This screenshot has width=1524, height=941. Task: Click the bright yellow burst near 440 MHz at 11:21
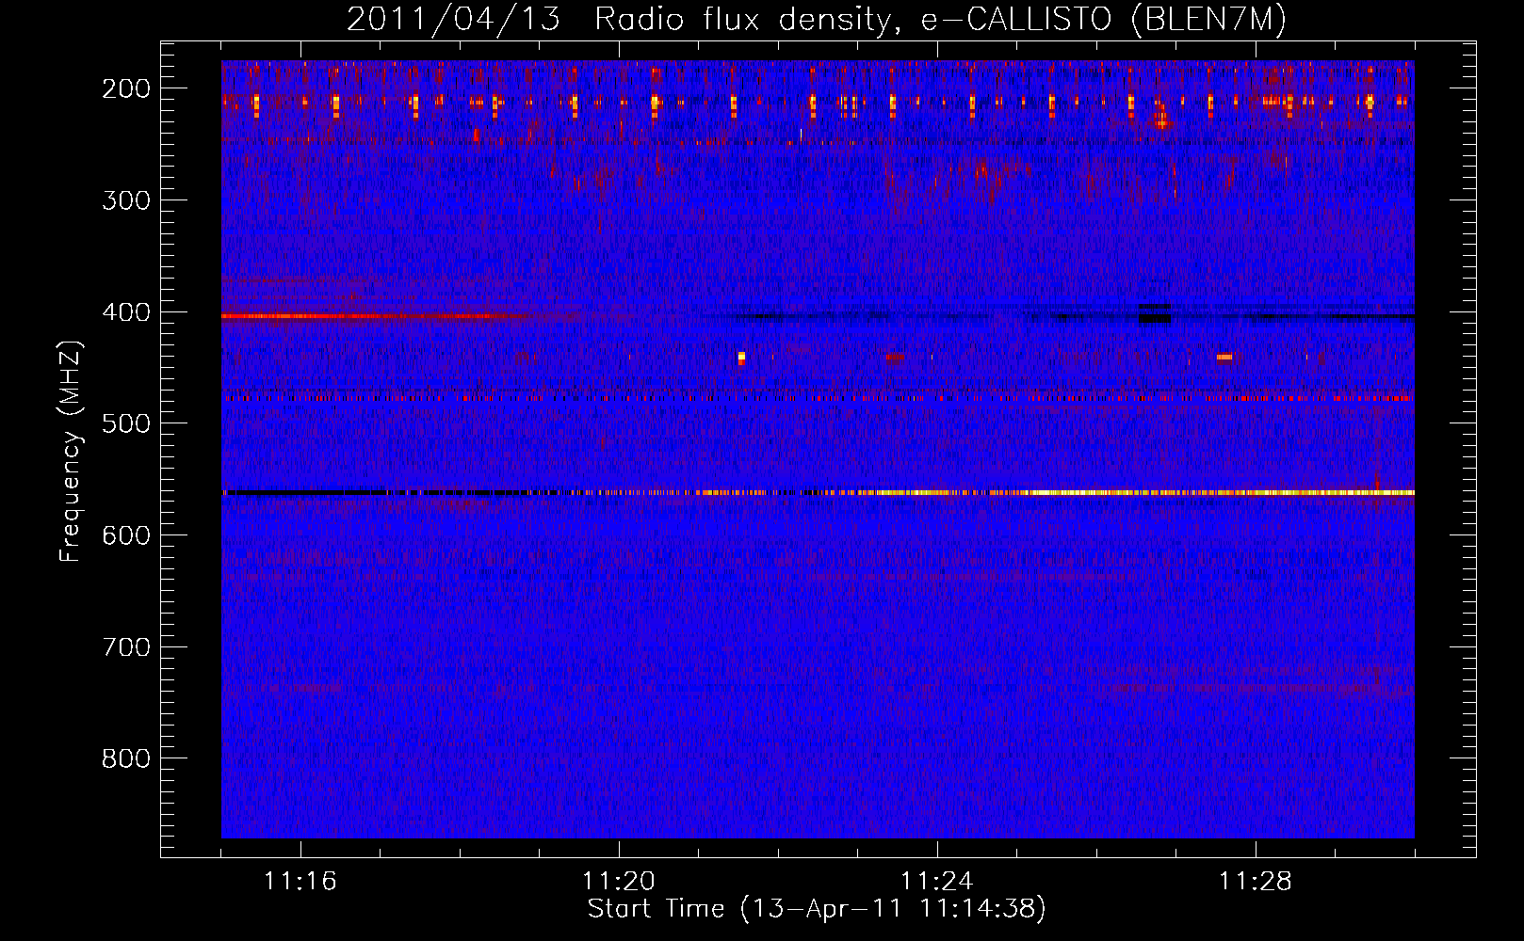(x=741, y=358)
